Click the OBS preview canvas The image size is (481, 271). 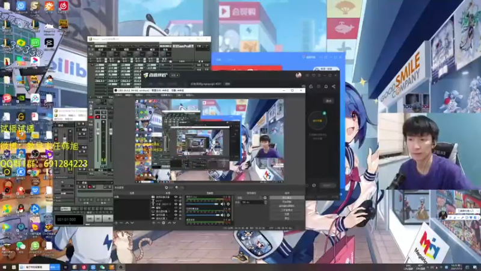pos(209,140)
